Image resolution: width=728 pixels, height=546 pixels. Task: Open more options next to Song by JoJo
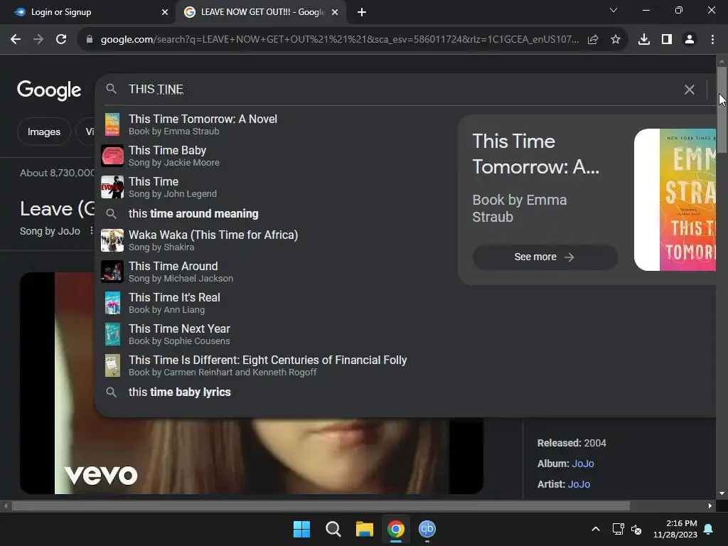92,231
